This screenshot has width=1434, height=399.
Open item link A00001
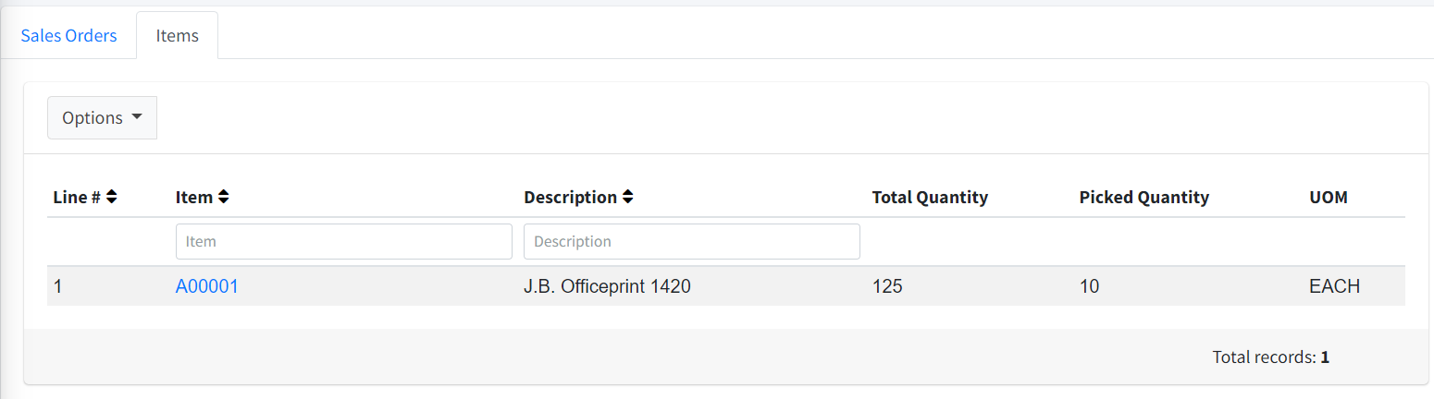click(x=206, y=286)
